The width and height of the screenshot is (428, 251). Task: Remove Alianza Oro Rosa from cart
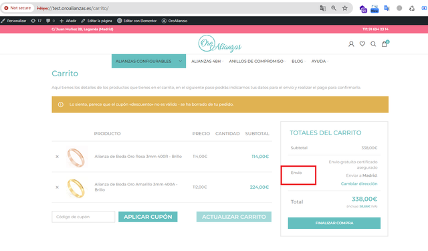tap(57, 157)
